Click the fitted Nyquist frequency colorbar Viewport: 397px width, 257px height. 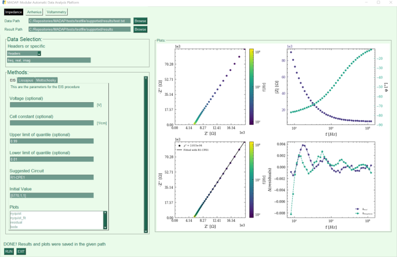tap(252, 180)
